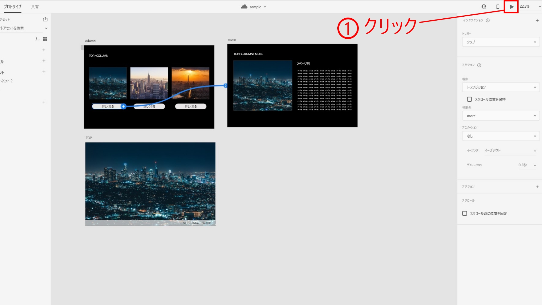This screenshot has width=542, height=305.
Task: Click the invite-to-document person icon
Action: point(484,6)
